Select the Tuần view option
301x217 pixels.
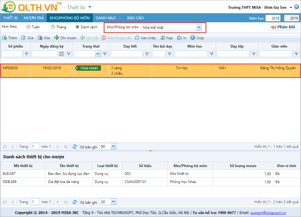click(29, 27)
